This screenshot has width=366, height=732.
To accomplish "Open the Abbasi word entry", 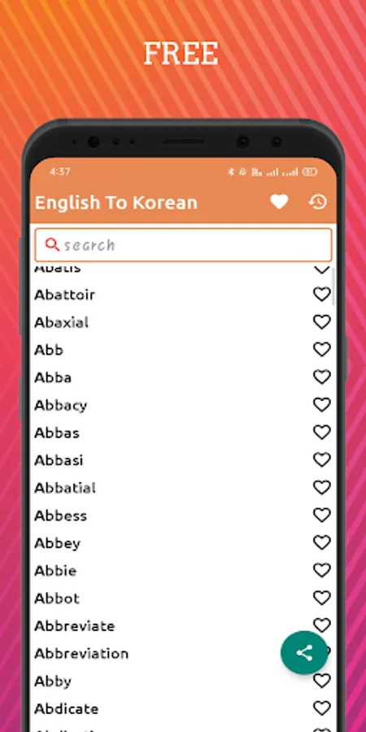I will coord(59,460).
